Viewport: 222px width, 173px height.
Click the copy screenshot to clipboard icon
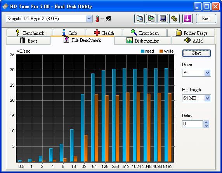[151, 19]
